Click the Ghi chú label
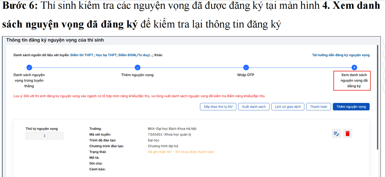The width and height of the screenshot is (385, 177). pyautogui.click(x=96, y=164)
